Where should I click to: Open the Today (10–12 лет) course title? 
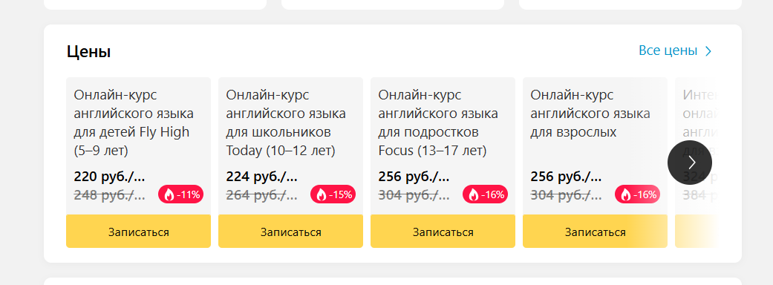click(286, 122)
